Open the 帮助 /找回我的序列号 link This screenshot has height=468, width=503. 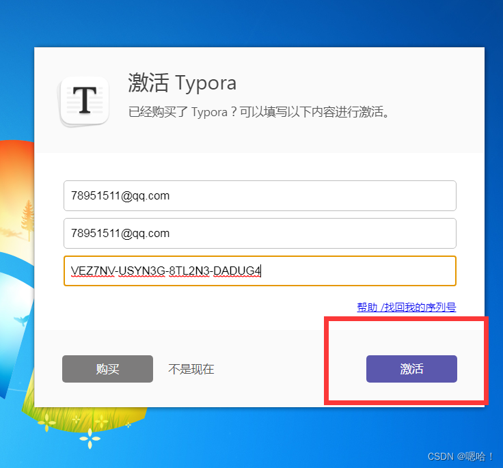(407, 307)
